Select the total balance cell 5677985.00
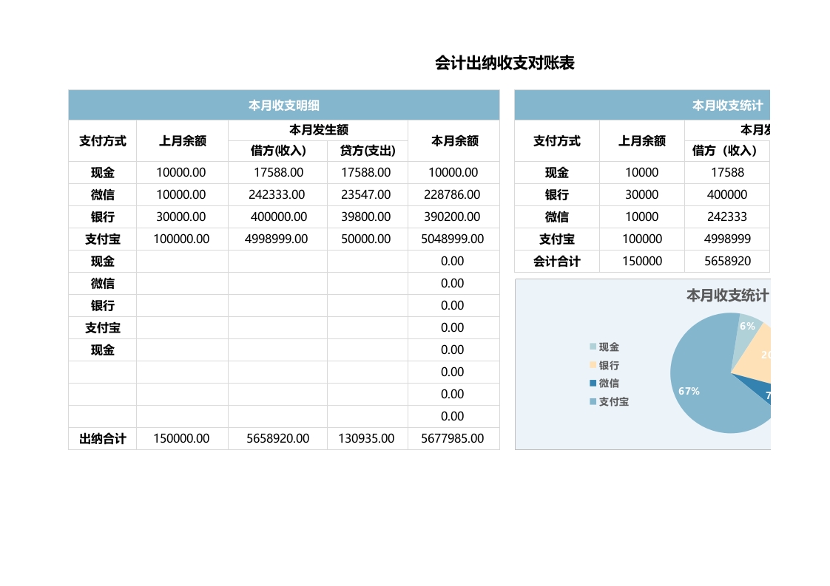Viewport: 830px width, 586px height. 453,438
